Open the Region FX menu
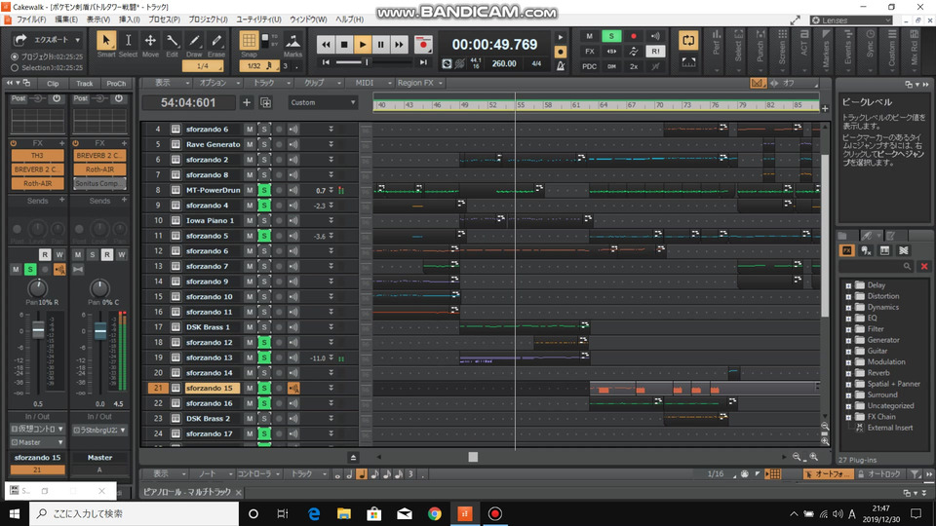Viewport: 936px width, 526px height. (x=420, y=83)
